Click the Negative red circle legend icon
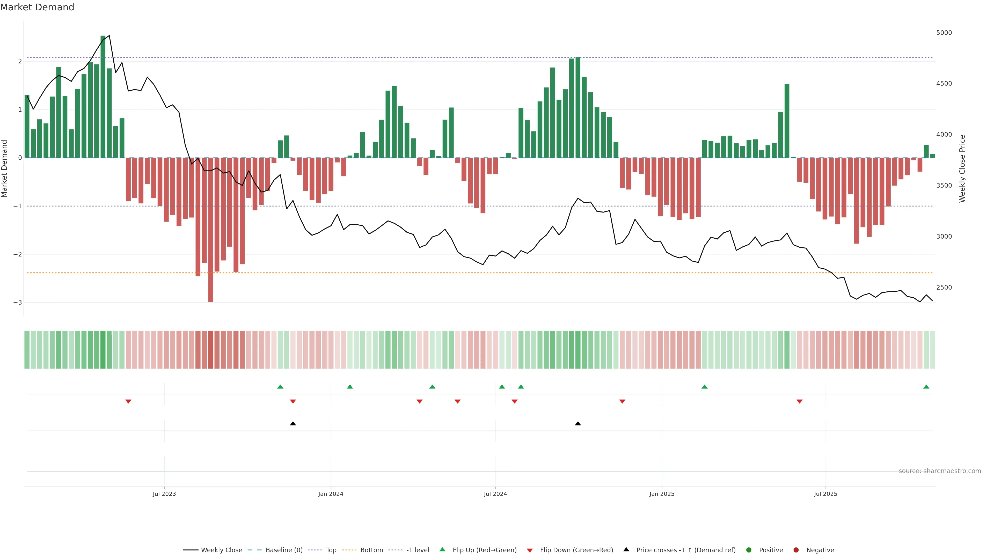This screenshot has width=994, height=559. pos(796,550)
